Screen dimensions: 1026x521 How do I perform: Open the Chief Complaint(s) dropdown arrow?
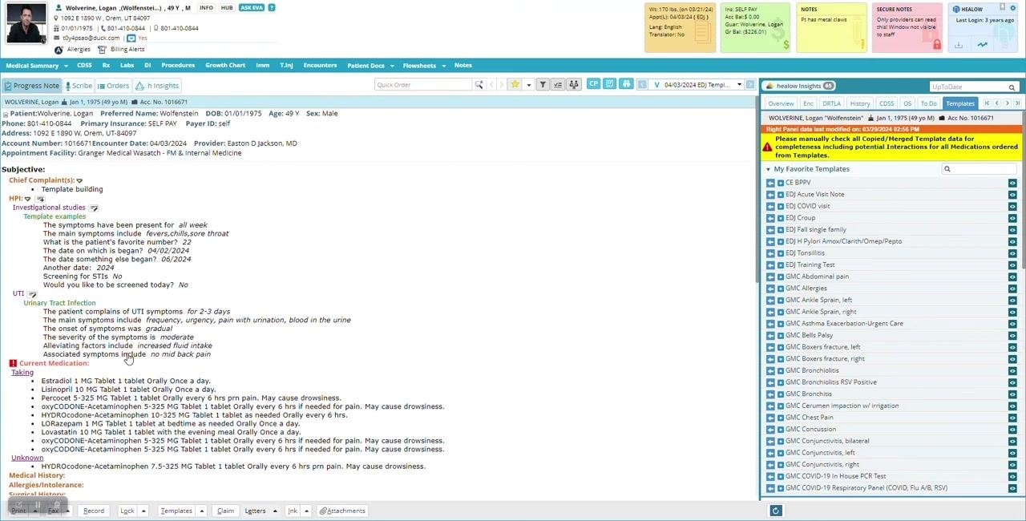click(x=79, y=180)
